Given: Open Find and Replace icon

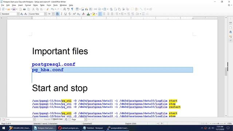Looking at the screenshot, I should [x=64, y=9].
